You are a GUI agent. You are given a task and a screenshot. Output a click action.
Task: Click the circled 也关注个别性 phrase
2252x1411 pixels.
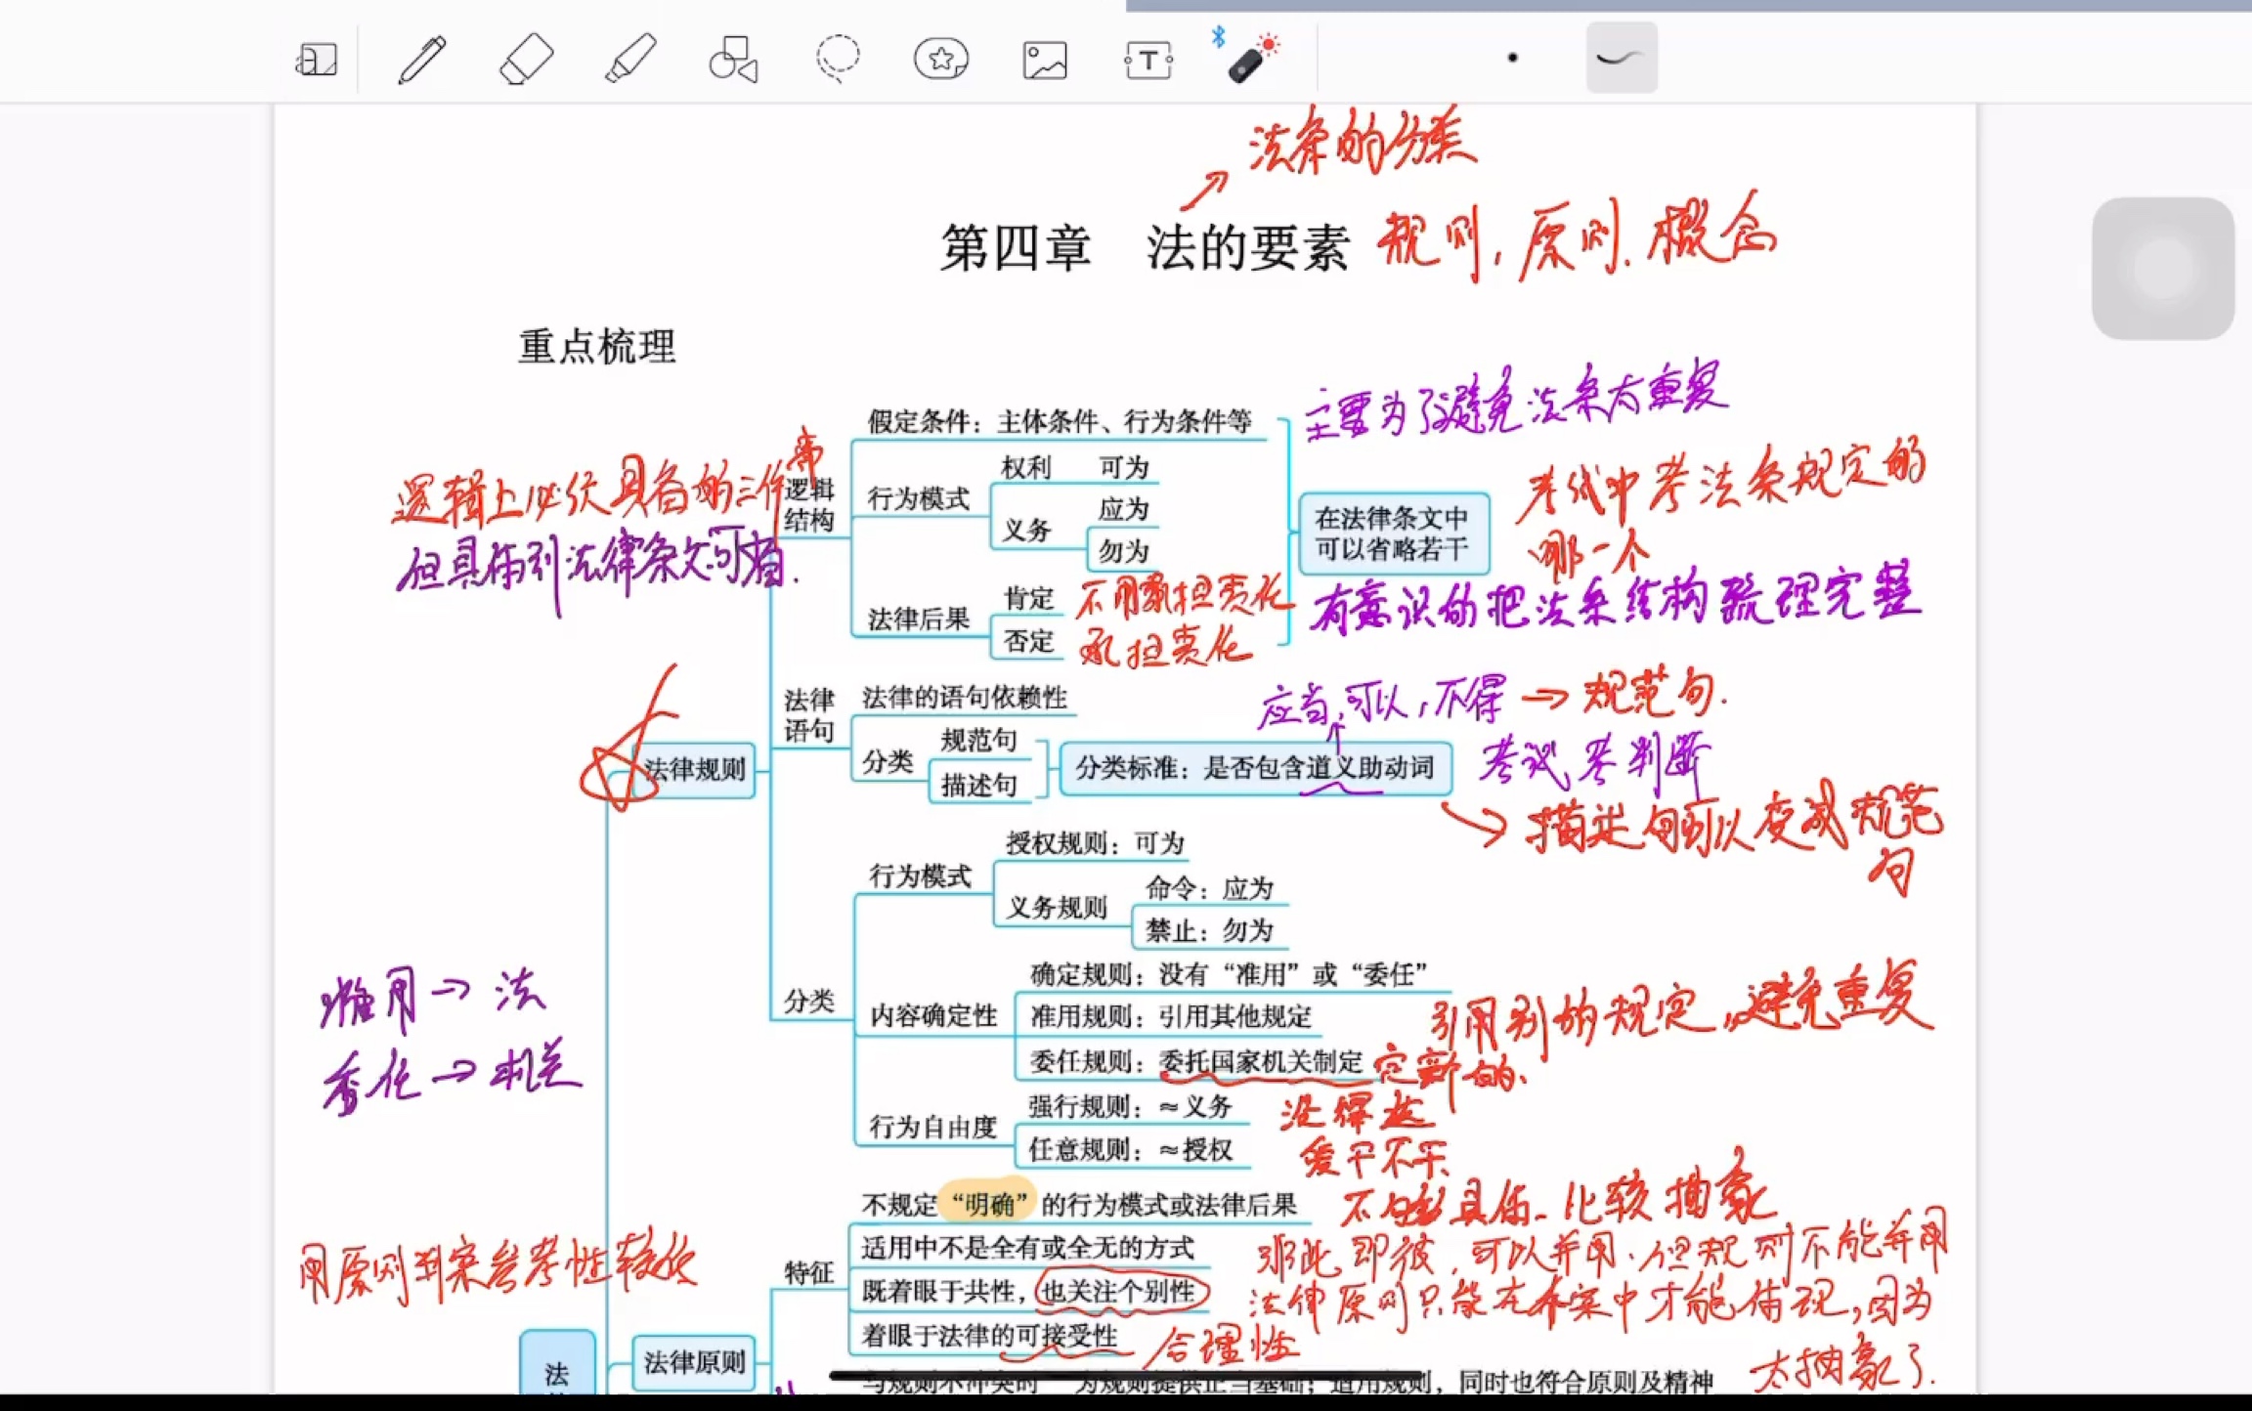[x=1121, y=1291]
